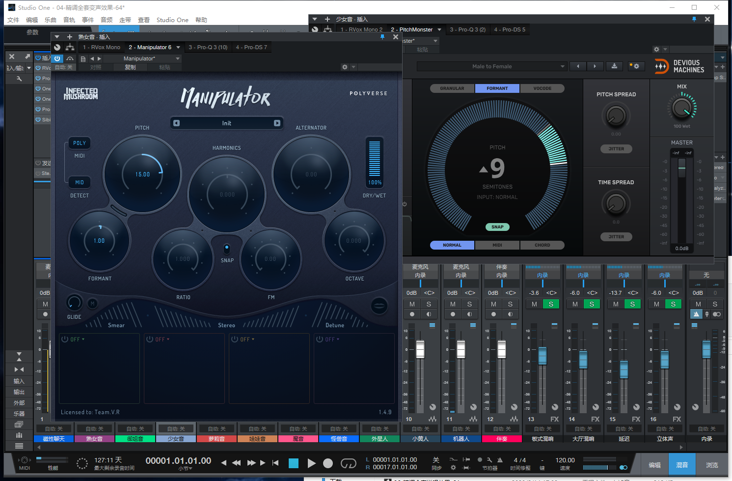Click the Play button in transport bar
Image resolution: width=732 pixels, height=481 pixels.
point(311,463)
